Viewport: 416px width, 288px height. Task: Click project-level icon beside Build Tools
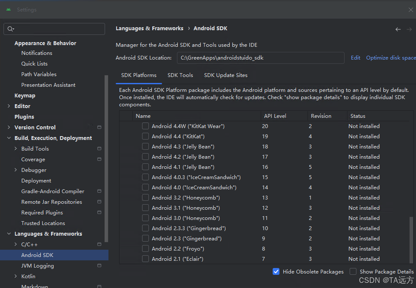click(99, 148)
